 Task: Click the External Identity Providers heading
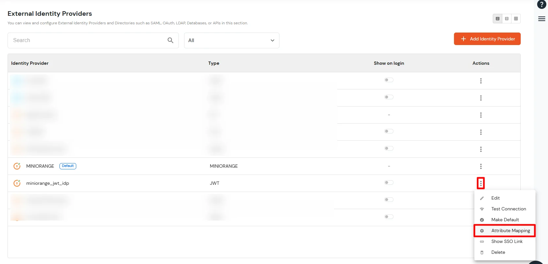tap(50, 13)
